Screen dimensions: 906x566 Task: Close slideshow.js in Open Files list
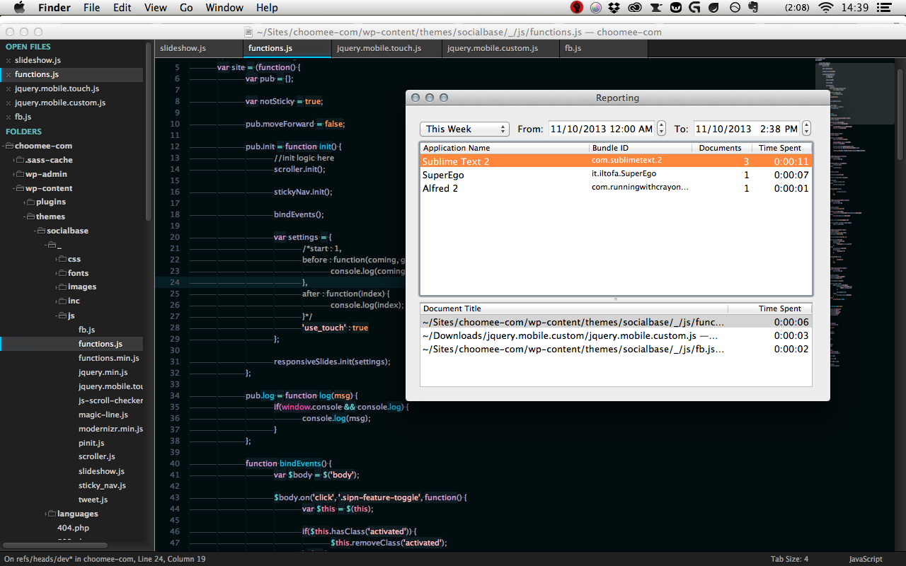click(8, 61)
